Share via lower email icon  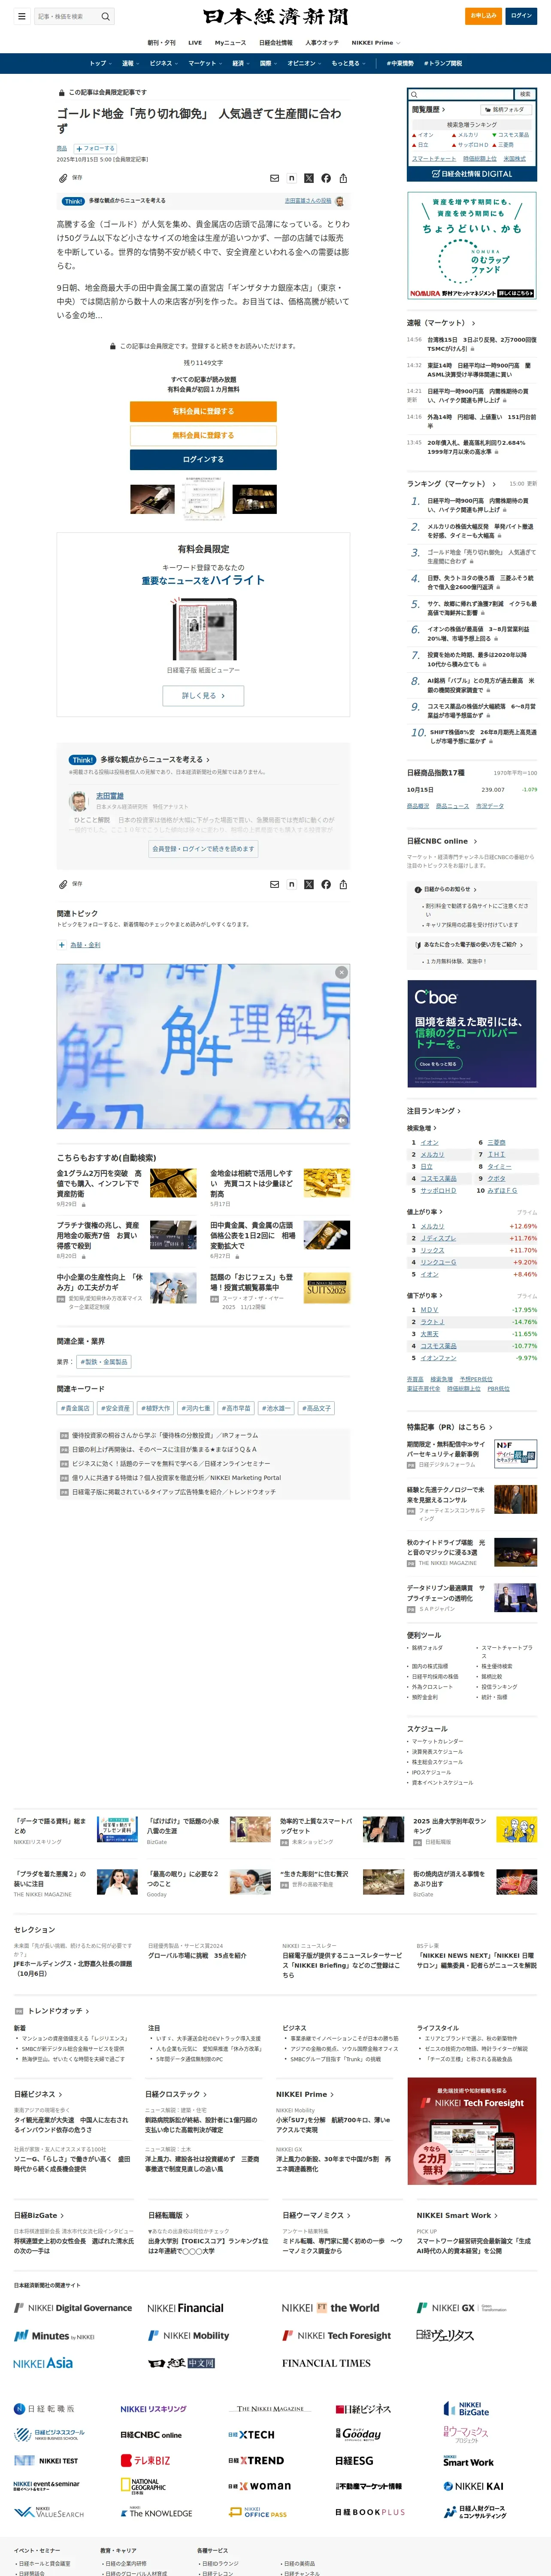(x=275, y=884)
